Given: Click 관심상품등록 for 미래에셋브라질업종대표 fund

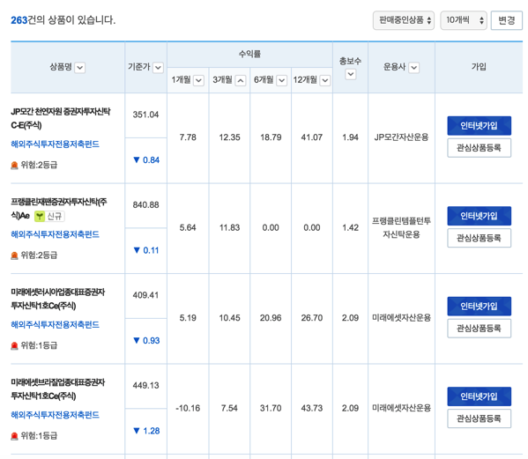Looking at the screenshot, I should click(479, 418).
